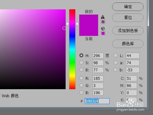Screen dimensions: 153x115
Task: Click the right hue slider arrow handle
Action: pyautogui.click(x=77, y=24)
